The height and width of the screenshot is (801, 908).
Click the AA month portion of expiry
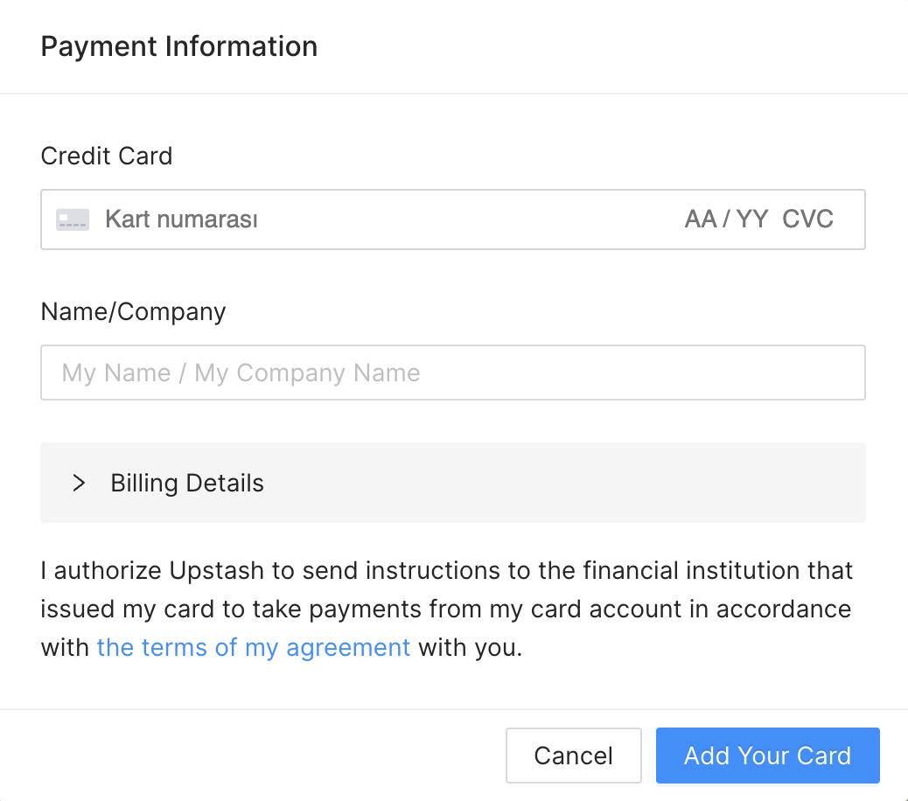click(701, 219)
